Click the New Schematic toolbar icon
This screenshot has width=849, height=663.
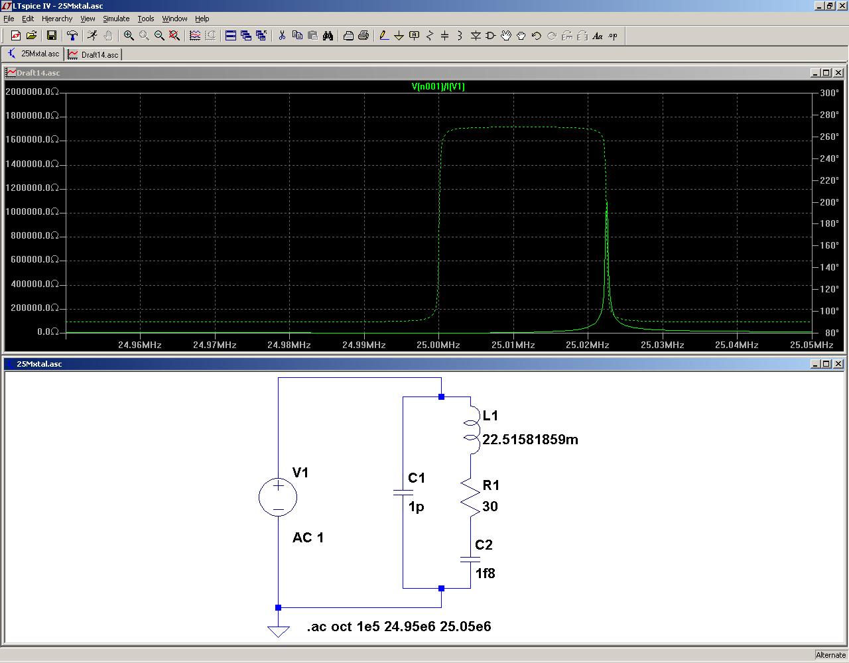pyautogui.click(x=16, y=36)
